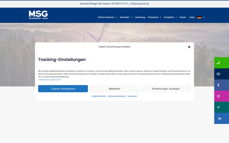The height and width of the screenshot is (143, 229).
Task: Click the German flag language icon
Action: tap(199, 17)
